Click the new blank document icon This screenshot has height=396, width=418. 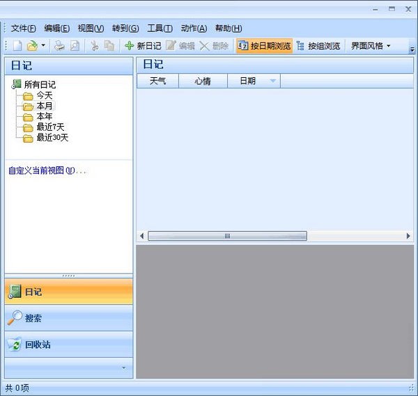pos(17,46)
